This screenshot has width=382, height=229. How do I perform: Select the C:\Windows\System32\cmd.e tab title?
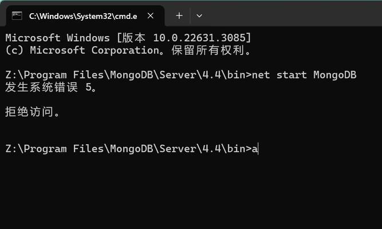(83, 16)
